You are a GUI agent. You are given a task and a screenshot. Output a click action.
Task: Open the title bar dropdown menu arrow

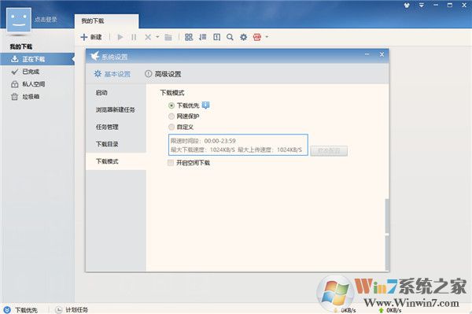(422, 6)
